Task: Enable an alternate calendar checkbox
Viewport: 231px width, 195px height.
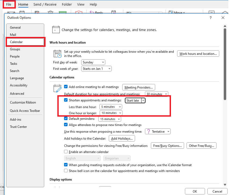Action: click(66, 152)
